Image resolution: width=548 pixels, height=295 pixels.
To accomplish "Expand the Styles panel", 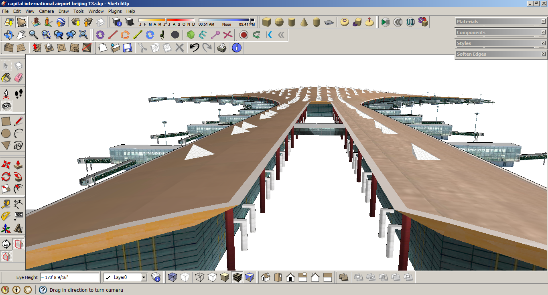I will (x=501, y=43).
